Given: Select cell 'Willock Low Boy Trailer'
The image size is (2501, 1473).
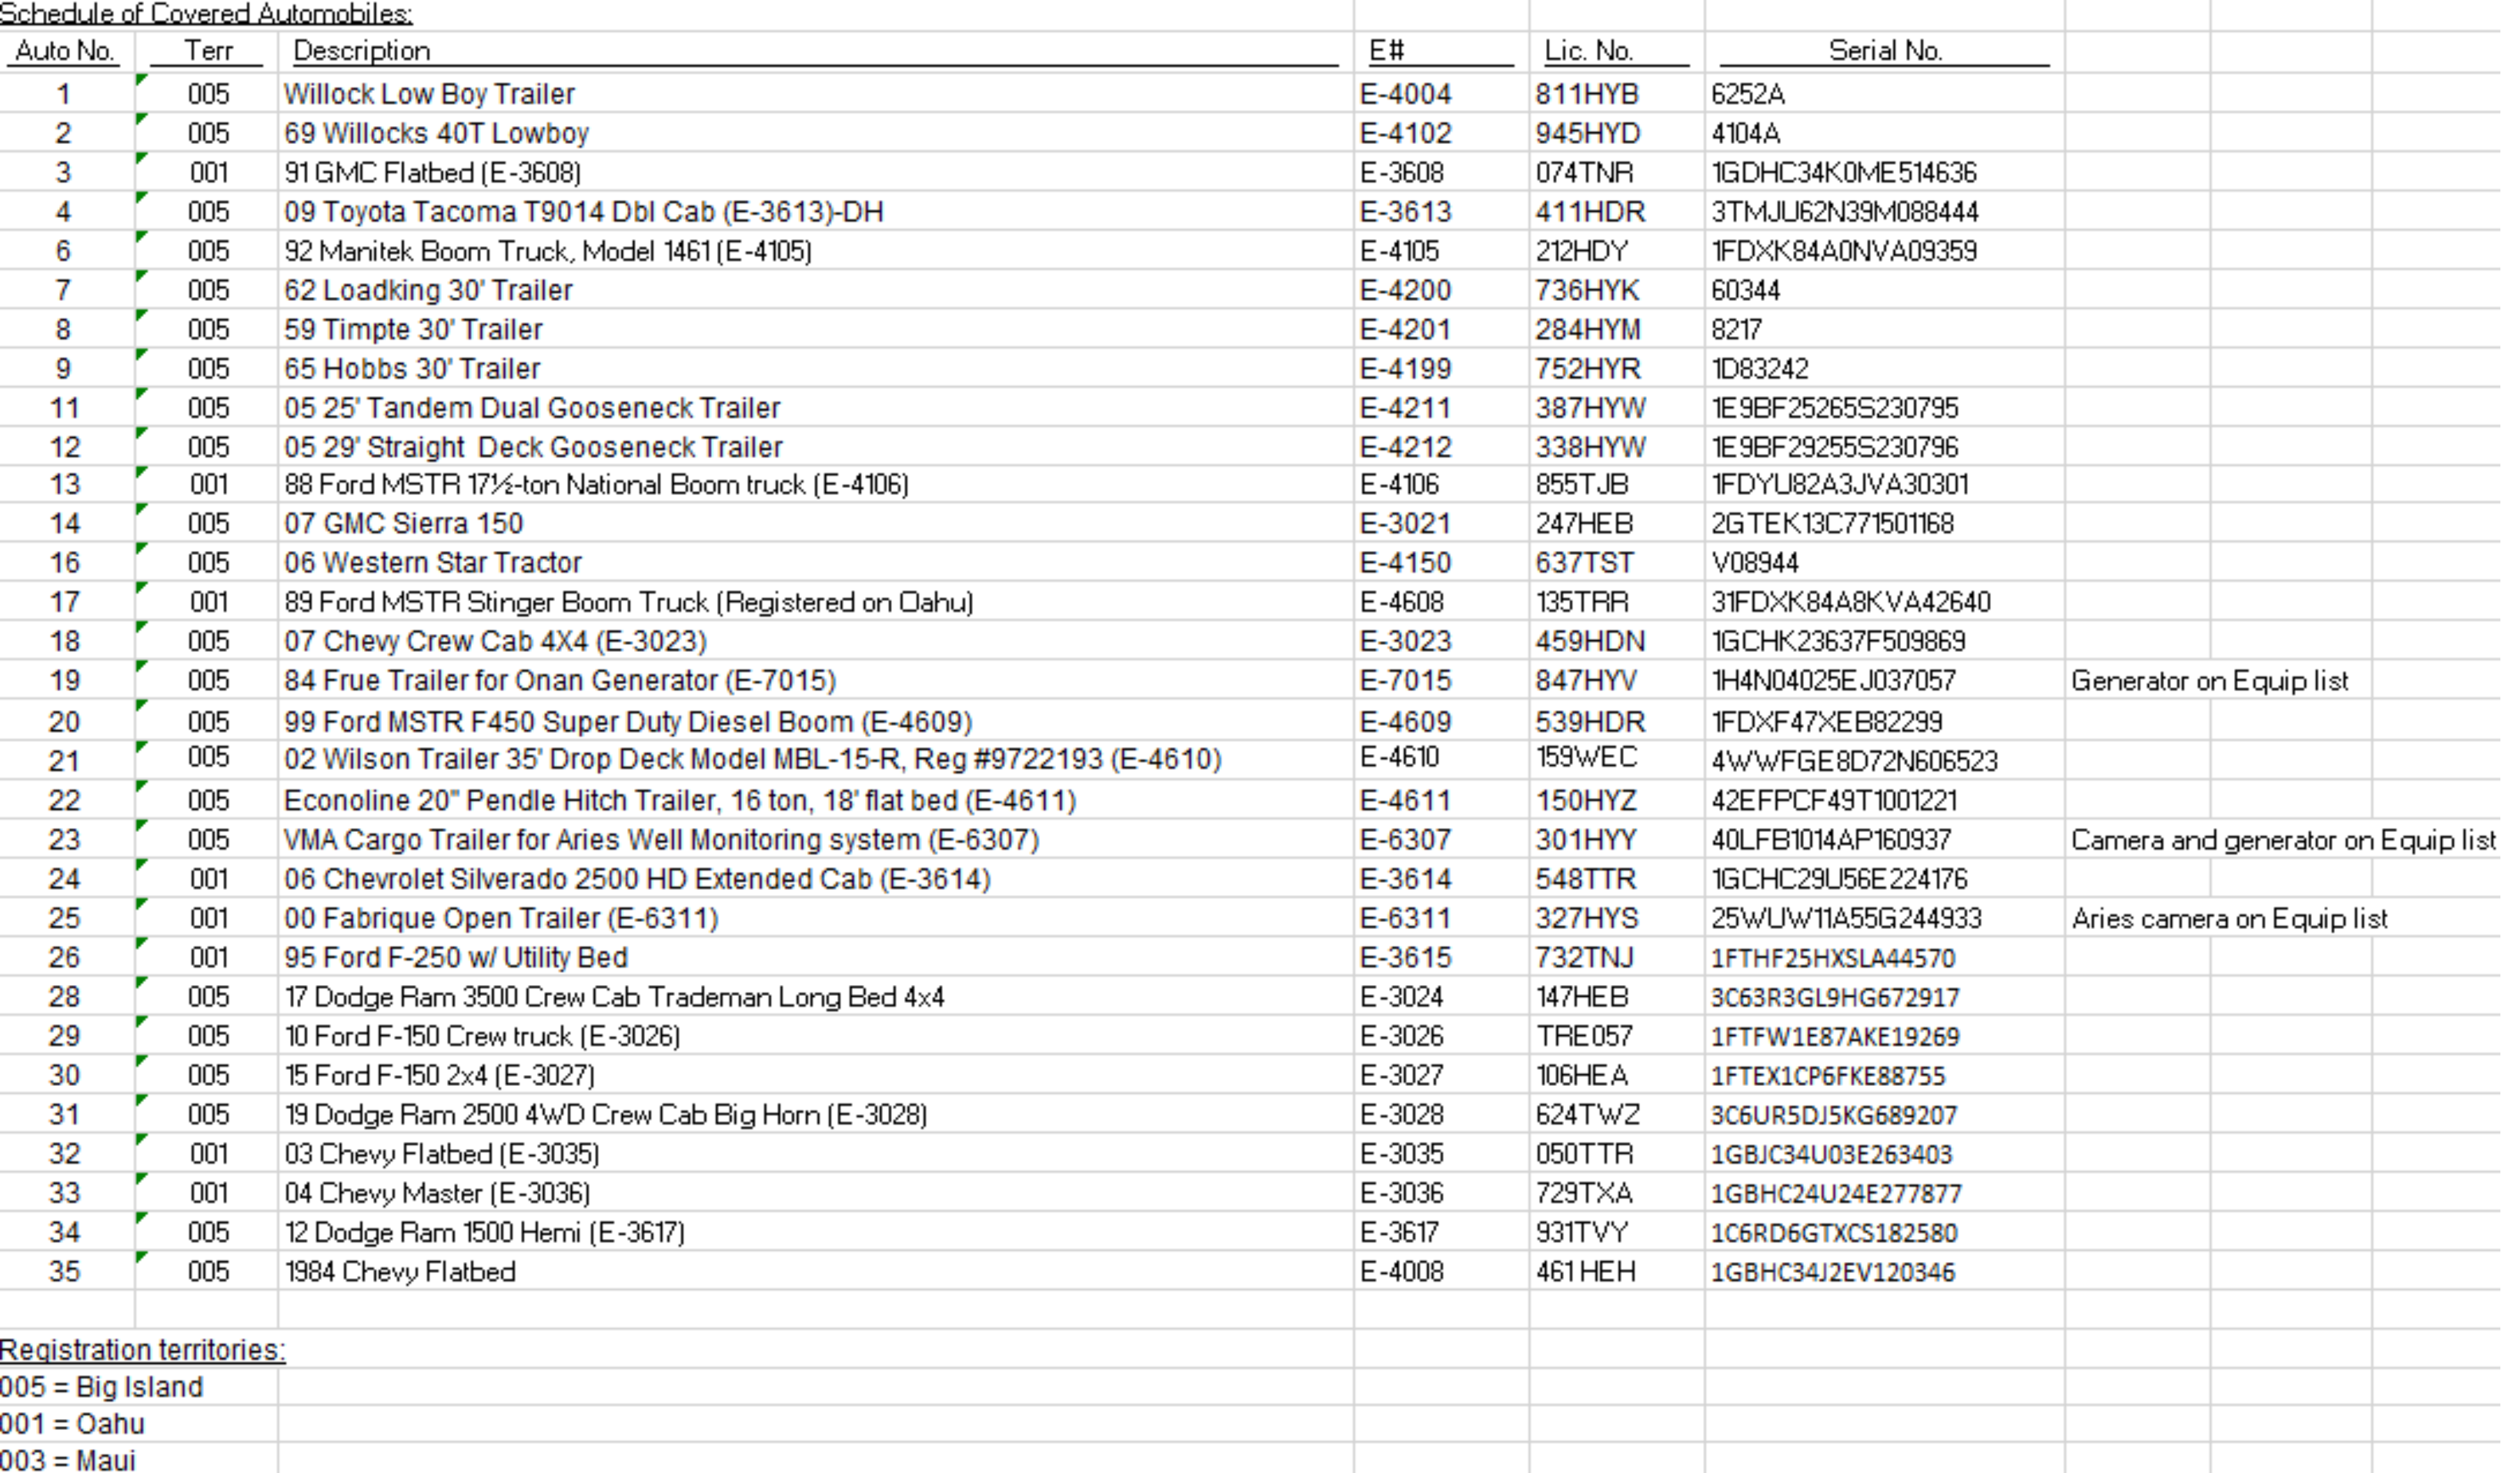Looking at the screenshot, I should (x=429, y=95).
